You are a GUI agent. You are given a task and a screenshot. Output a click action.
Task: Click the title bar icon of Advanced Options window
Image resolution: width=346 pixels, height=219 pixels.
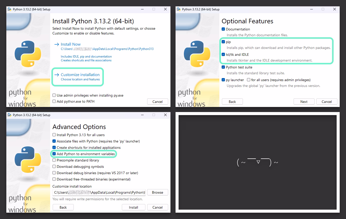click(9, 115)
